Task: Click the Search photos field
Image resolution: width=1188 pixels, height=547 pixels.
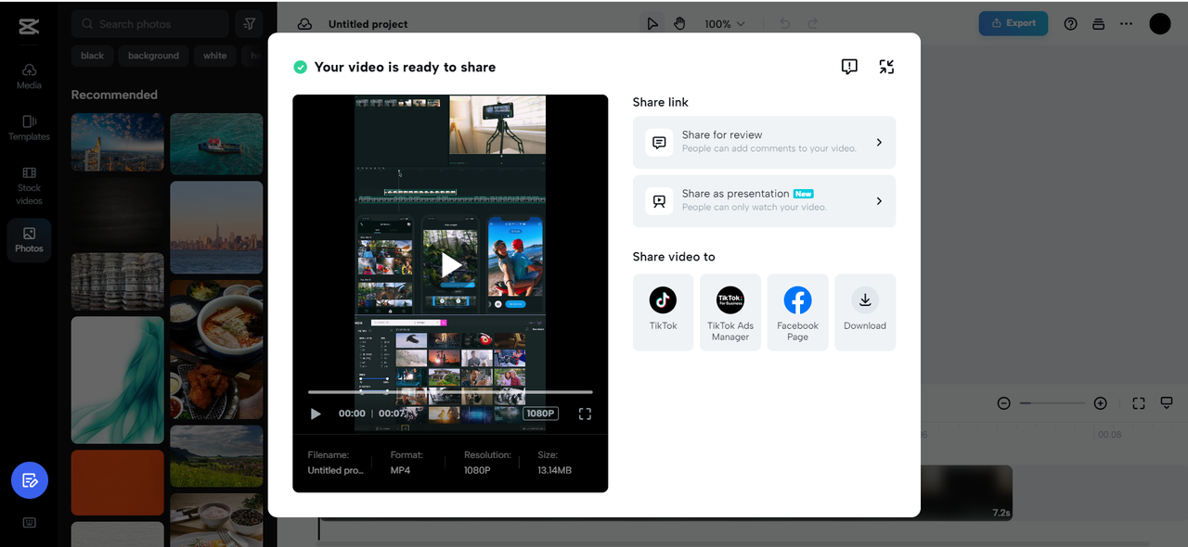Action: tap(150, 24)
